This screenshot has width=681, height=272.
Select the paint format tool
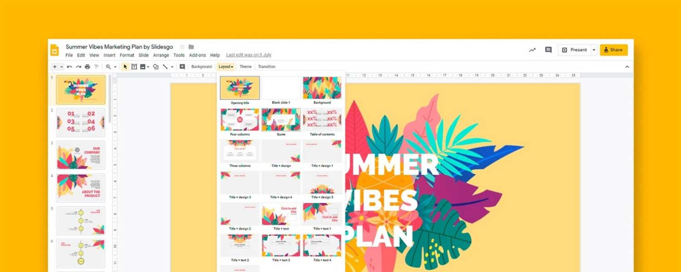click(x=96, y=66)
